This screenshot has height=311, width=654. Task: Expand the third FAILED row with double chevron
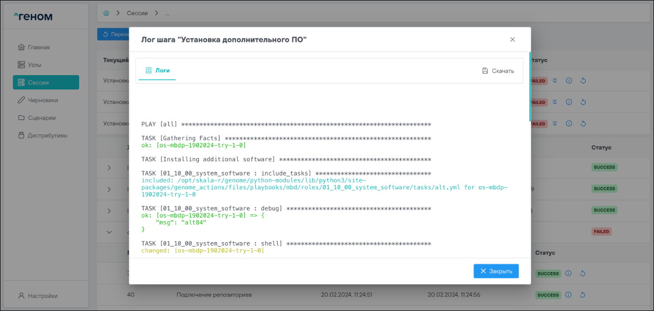tap(555, 124)
